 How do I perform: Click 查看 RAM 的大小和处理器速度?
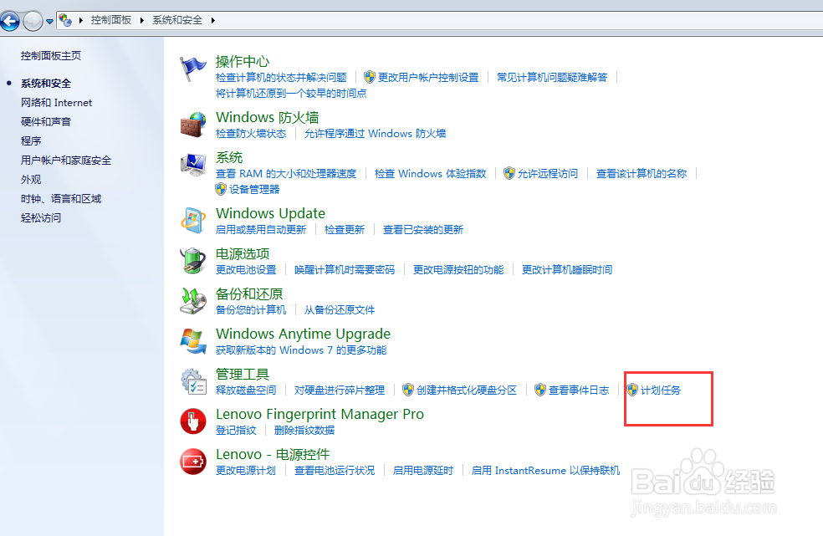point(285,173)
